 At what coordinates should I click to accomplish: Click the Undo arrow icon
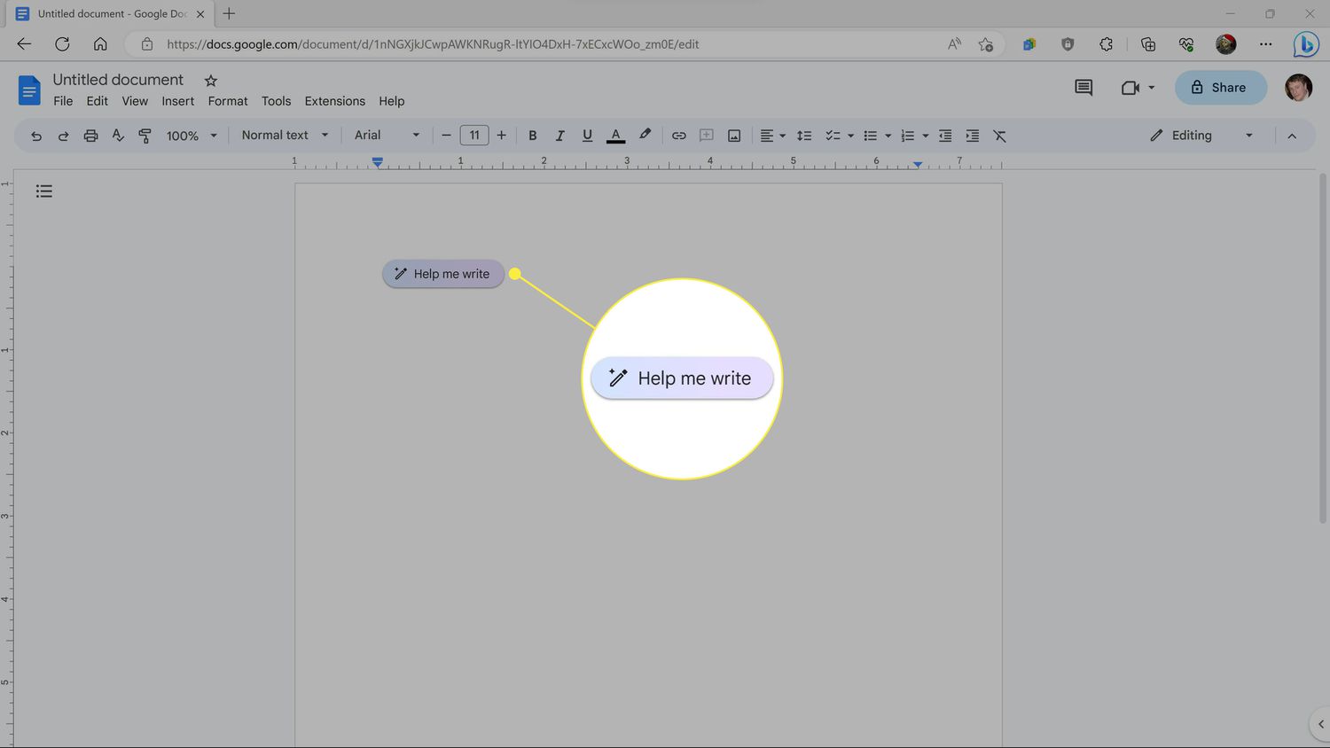36,136
